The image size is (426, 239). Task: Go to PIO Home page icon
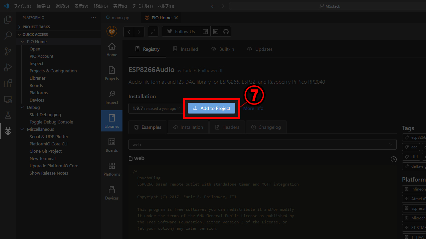112,49
